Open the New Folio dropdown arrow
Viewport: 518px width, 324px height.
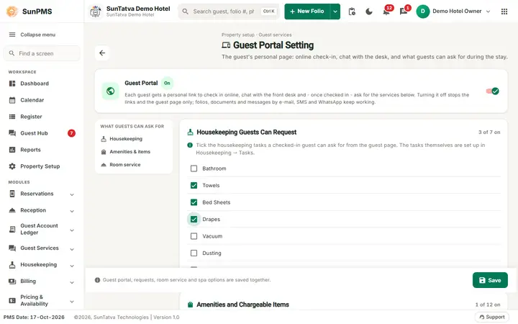335,12
